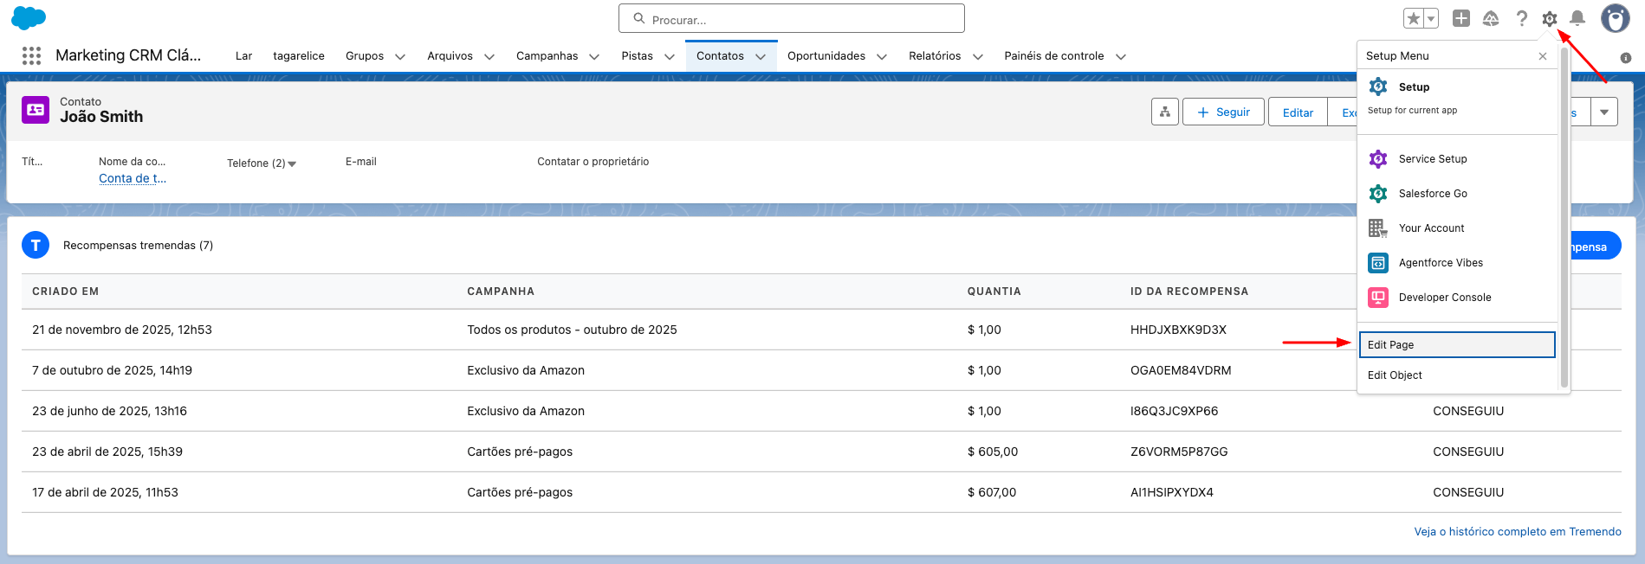Click the Seguir button
The image size is (1645, 564).
(1223, 112)
